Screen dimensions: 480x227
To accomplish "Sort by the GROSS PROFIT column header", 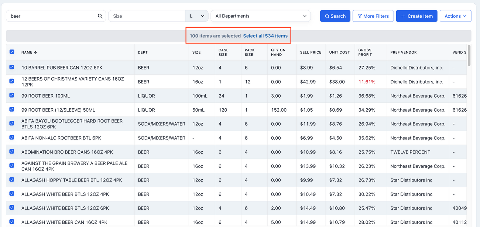I will point(365,52).
